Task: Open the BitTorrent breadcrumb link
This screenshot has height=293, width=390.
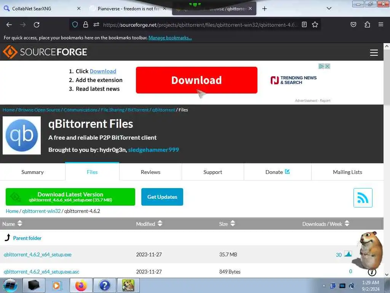Action: pyautogui.click(x=138, y=109)
